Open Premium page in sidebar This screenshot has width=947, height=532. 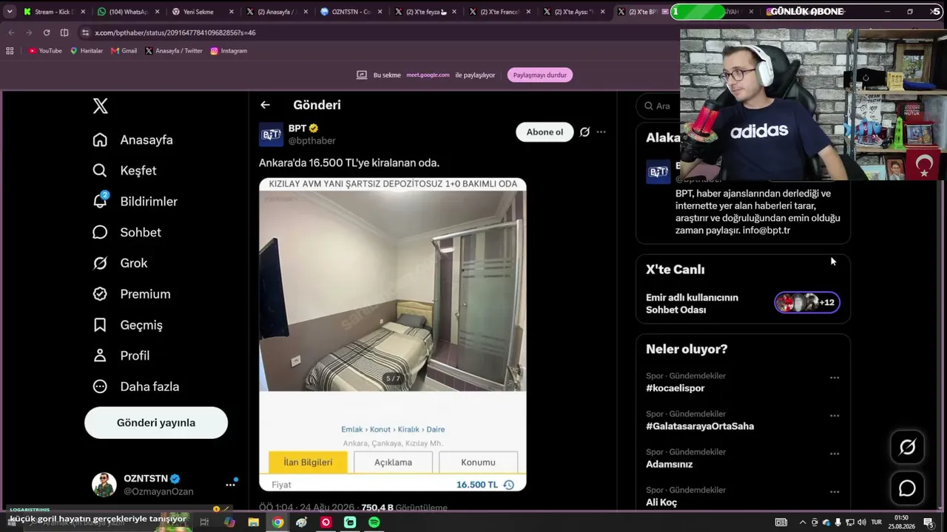[132, 294]
